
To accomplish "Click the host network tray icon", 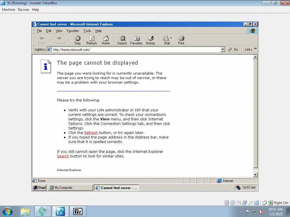I will (x=255, y=212).
